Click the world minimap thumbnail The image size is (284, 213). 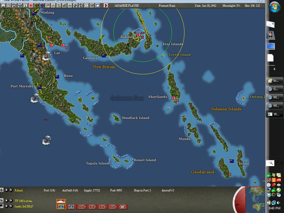pos(255,199)
